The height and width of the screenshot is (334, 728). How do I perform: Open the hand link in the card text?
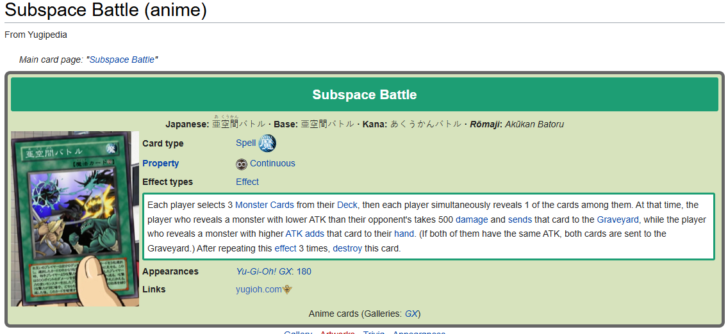pos(404,234)
